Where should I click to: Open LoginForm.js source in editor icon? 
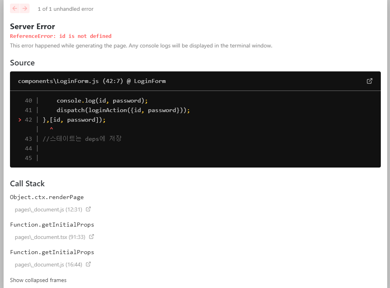370,81
